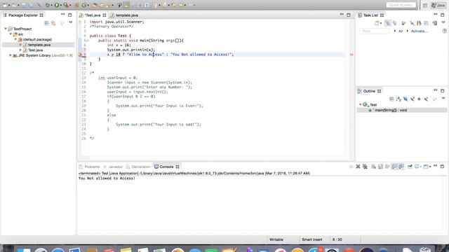
Task: Open the Declaration tab
Action: 138,167
